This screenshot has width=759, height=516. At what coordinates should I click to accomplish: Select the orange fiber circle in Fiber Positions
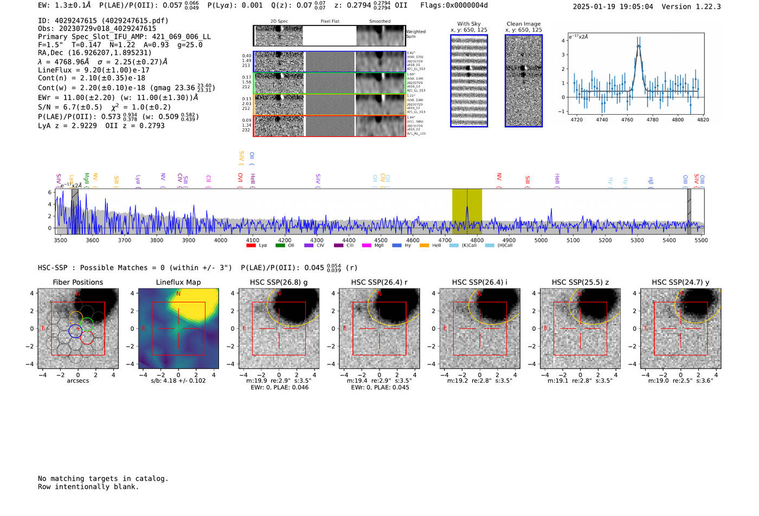pos(76,318)
